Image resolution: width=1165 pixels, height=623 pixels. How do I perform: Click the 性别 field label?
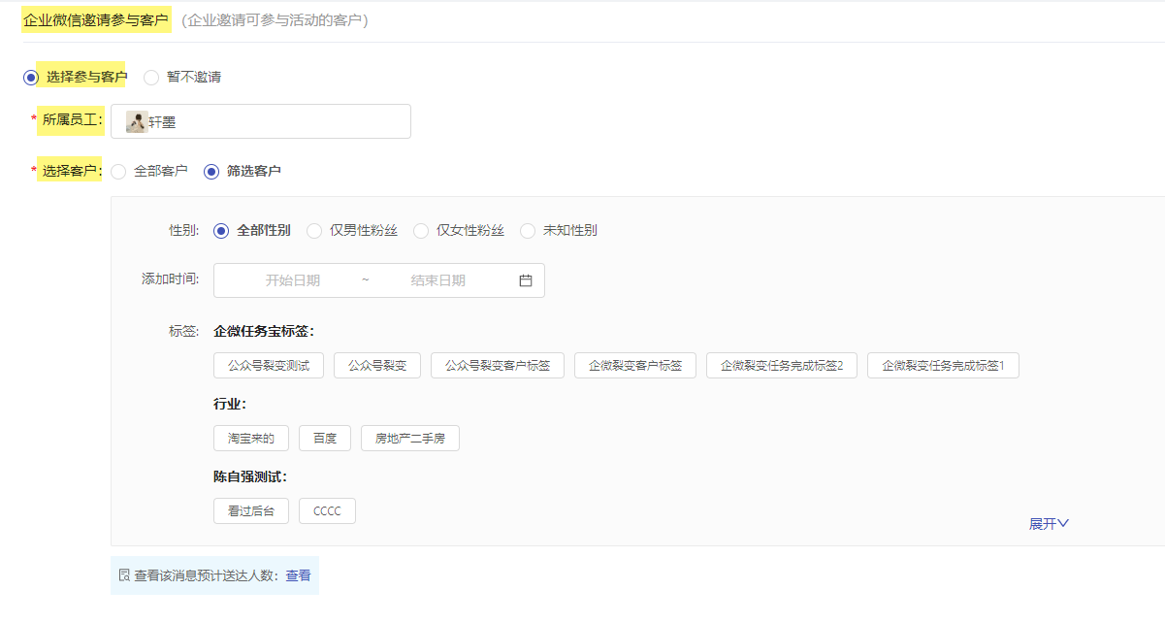pyautogui.click(x=184, y=230)
